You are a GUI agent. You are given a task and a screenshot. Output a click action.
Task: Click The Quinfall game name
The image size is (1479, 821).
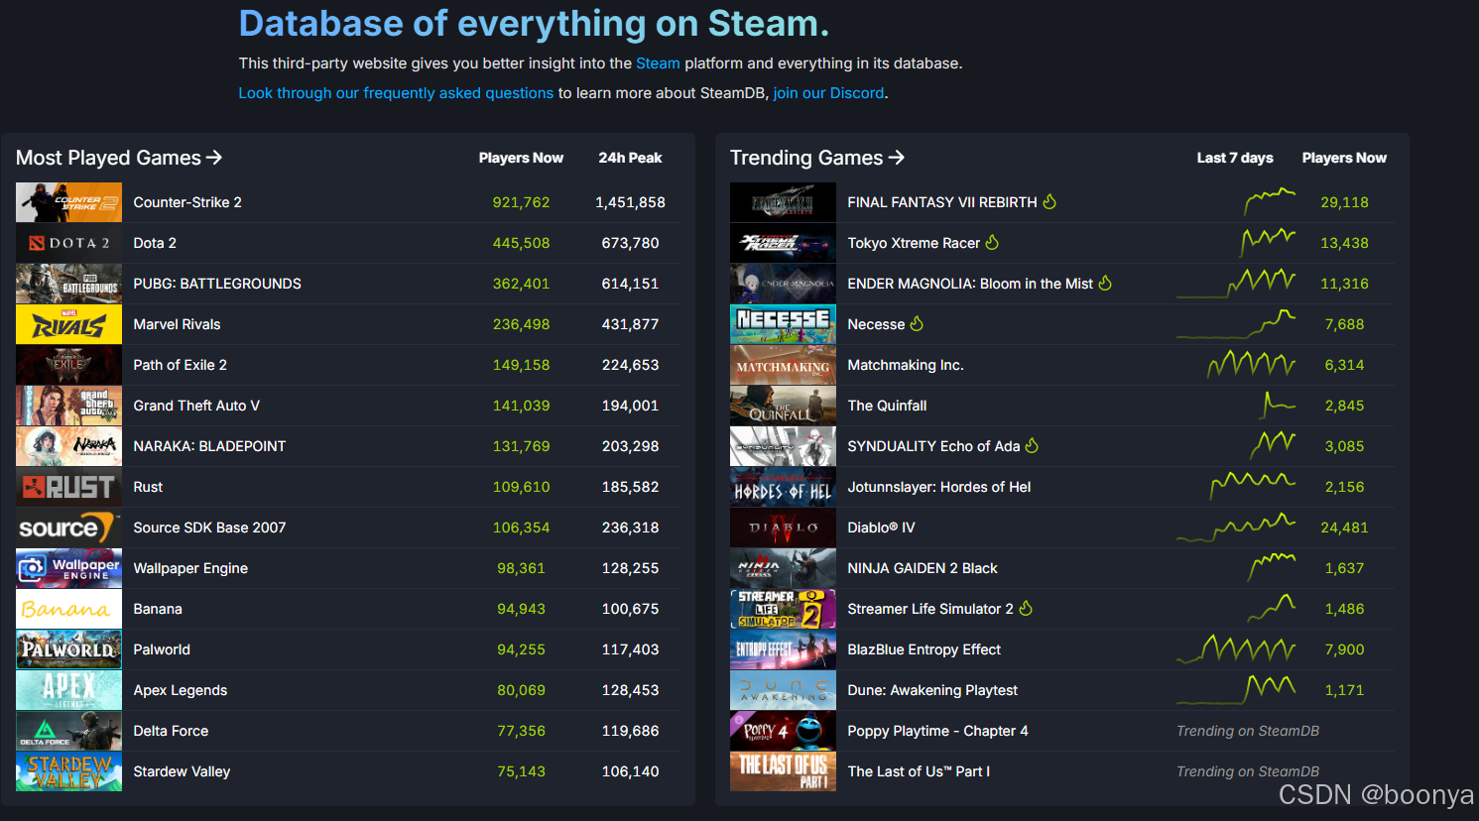887,406
